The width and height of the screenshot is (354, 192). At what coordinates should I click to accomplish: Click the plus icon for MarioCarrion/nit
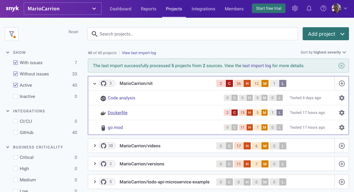[342, 83]
